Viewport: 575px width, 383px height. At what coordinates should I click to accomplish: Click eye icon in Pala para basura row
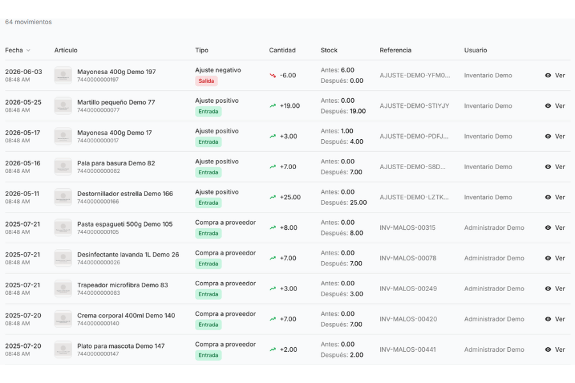pos(548,167)
